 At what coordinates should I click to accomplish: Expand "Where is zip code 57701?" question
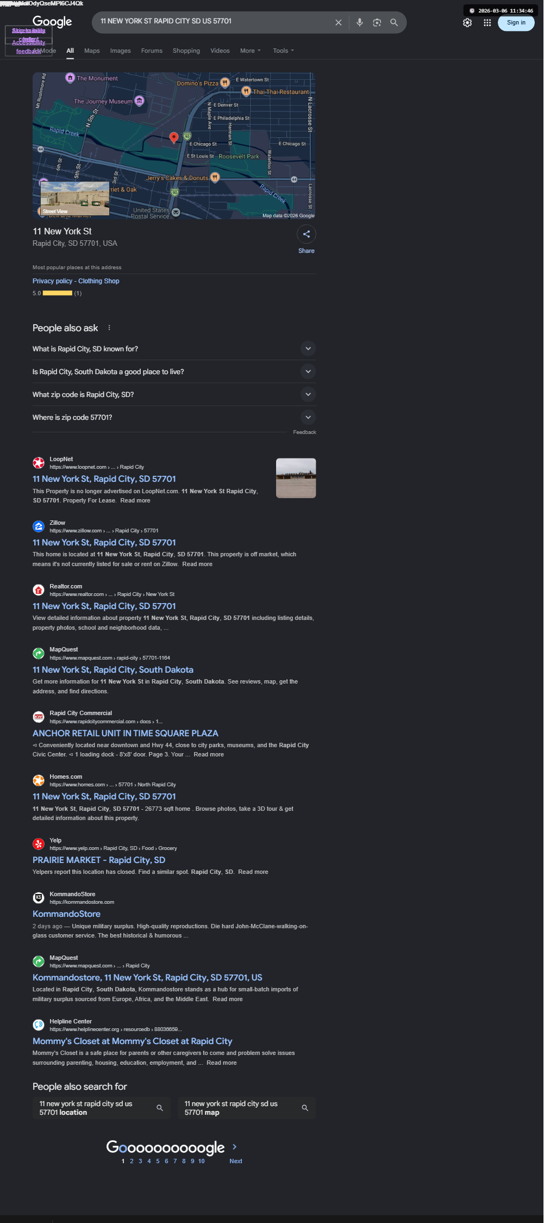[174, 417]
